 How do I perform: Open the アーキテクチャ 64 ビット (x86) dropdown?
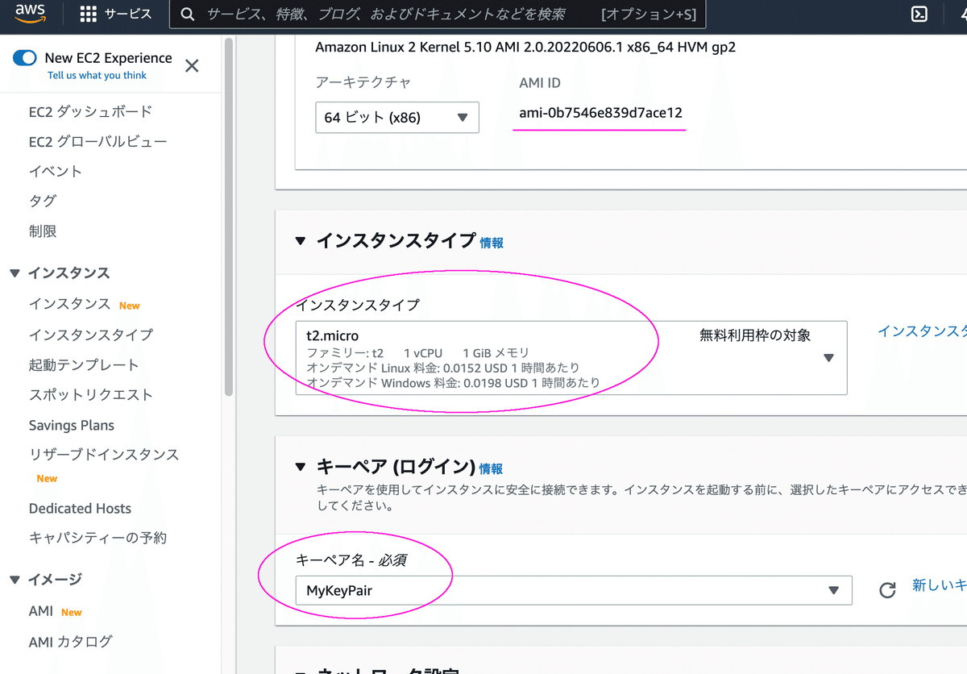pos(397,117)
